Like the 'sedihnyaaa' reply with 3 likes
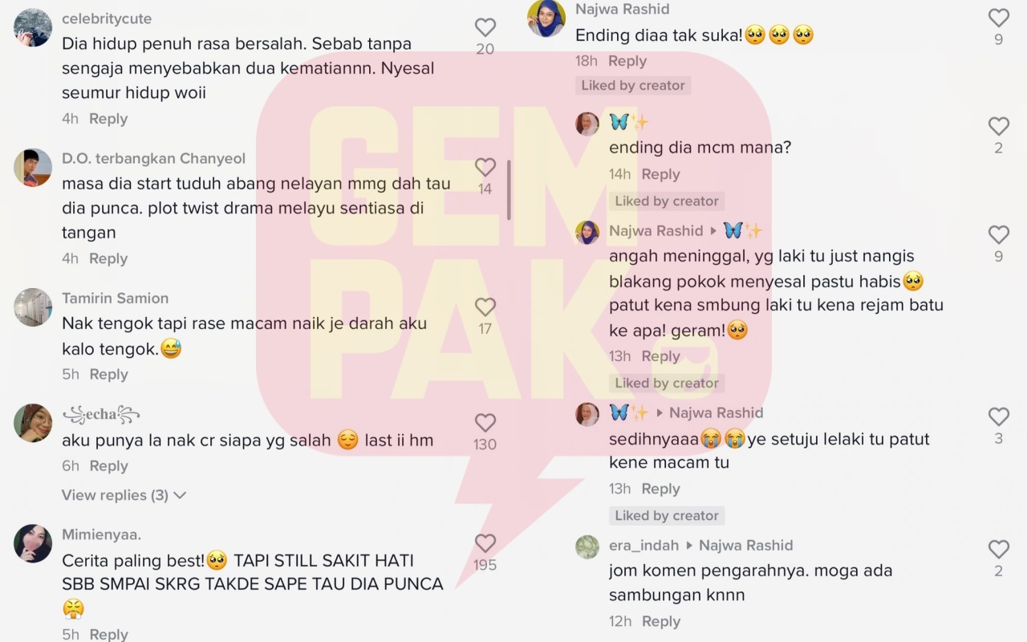This screenshot has width=1027, height=642. (x=998, y=416)
